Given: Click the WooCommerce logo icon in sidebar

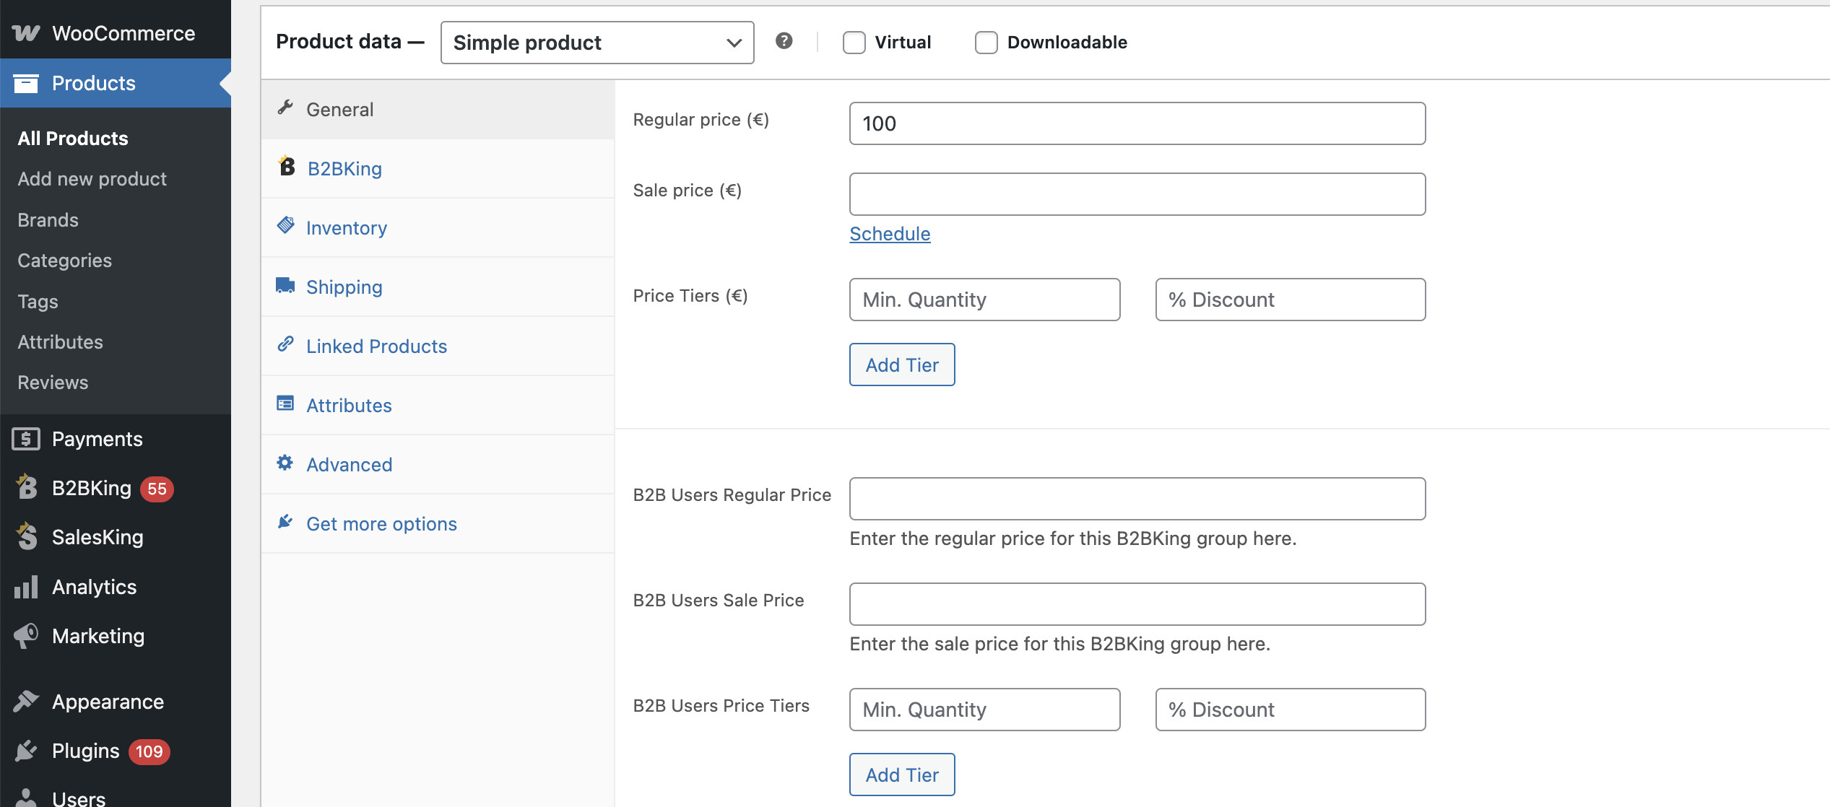Looking at the screenshot, I should 26,33.
